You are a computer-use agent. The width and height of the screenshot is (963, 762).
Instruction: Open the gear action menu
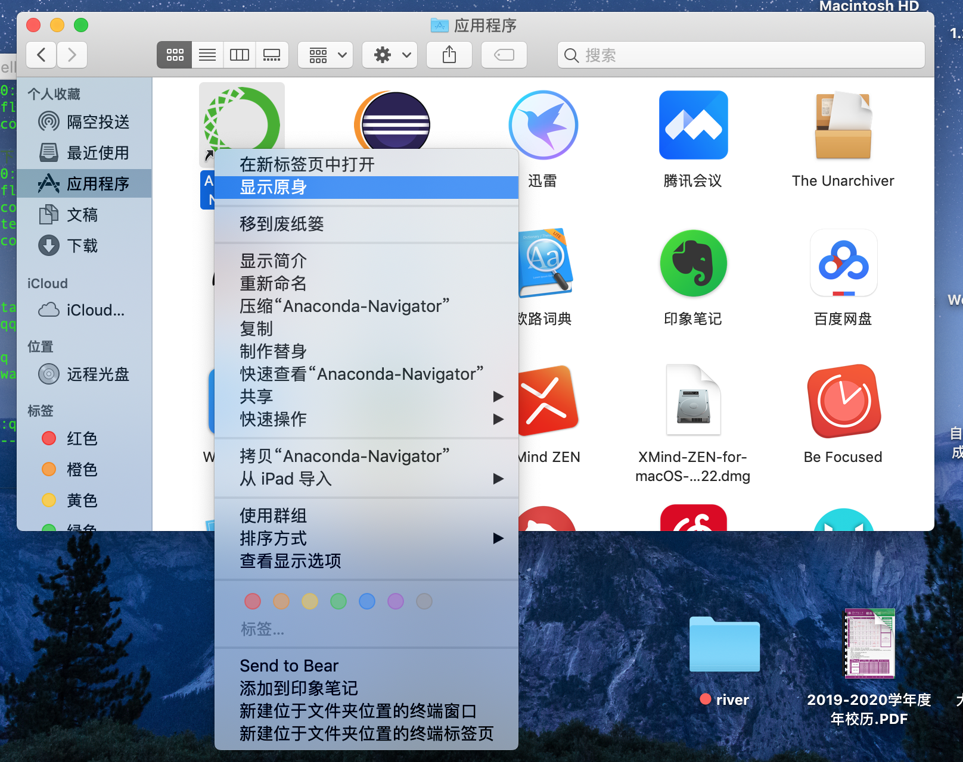[x=390, y=55]
